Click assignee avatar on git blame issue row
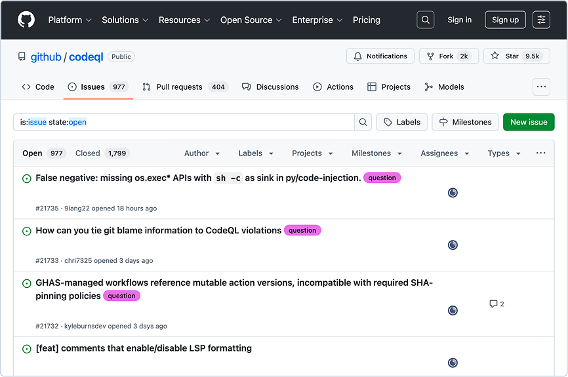This screenshot has height=377, width=568. 453,245
